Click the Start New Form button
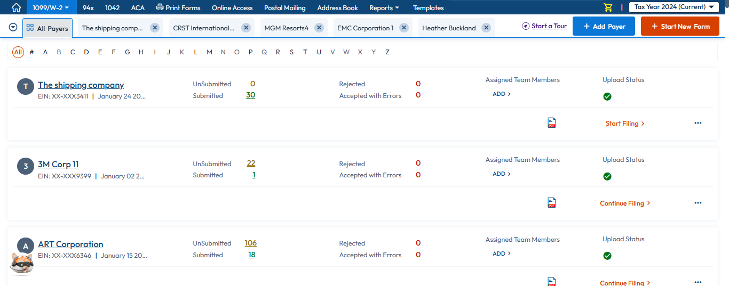Image resolution: width=729 pixels, height=286 pixels. (x=680, y=26)
